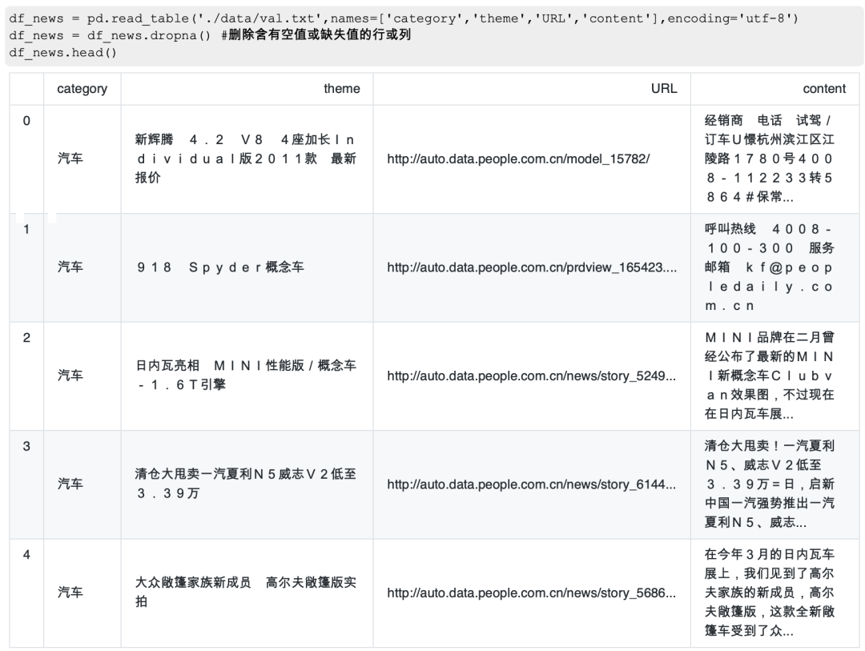The width and height of the screenshot is (865, 651).
Task: Click theme cell 新辉腾 4.2 V8
Action: pos(246,159)
